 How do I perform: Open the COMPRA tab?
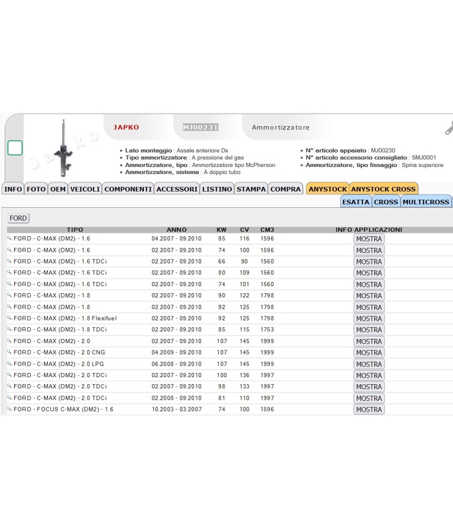click(285, 189)
